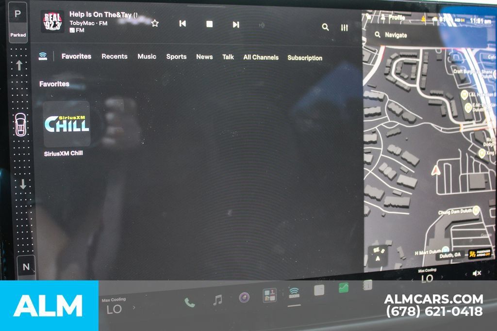Open the Sports tab
The image size is (497, 331).
[x=176, y=57]
